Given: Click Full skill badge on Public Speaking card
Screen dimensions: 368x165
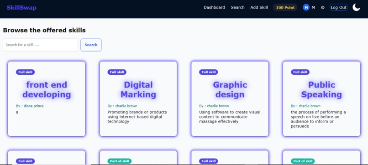Looking at the screenshot, I should [300, 72].
